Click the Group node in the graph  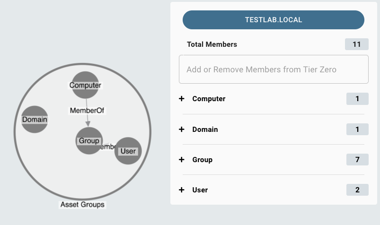[x=88, y=140]
